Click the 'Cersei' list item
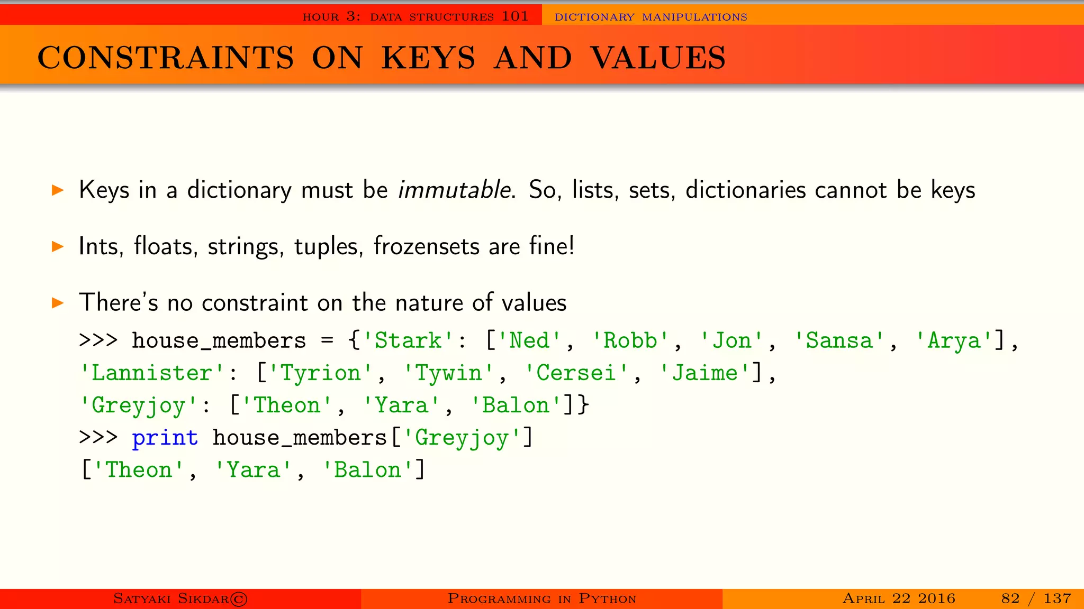 point(576,373)
